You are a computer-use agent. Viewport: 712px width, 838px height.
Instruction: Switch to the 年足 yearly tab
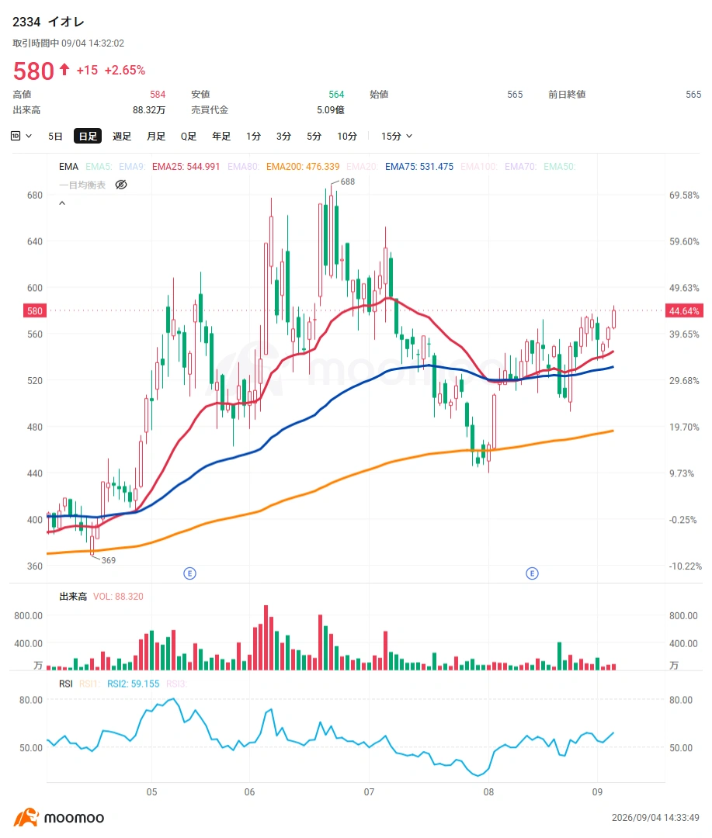click(221, 137)
